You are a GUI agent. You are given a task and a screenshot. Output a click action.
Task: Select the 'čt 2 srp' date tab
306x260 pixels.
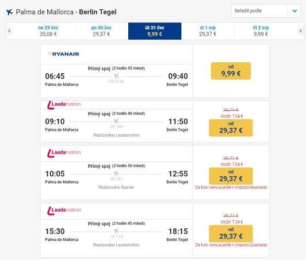(261, 31)
